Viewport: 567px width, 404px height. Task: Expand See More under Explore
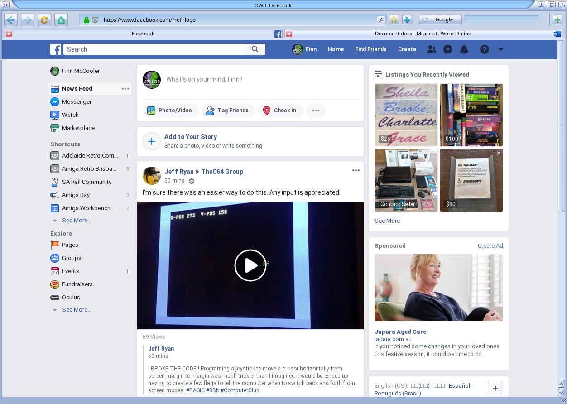77,310
